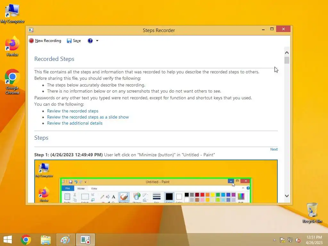Click Steps Recorder taskbar button
Screen dimensions: 328x246
[x=85, y=240]
